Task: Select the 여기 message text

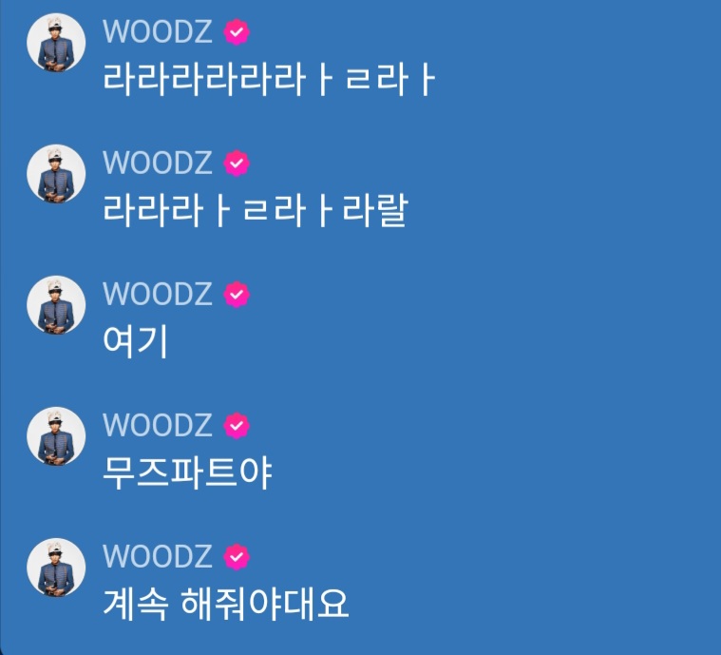Action: coord(135,341)
